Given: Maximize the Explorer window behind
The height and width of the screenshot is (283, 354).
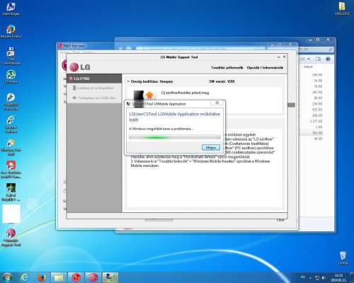Looking at the screenshot, I should [318, 40].
